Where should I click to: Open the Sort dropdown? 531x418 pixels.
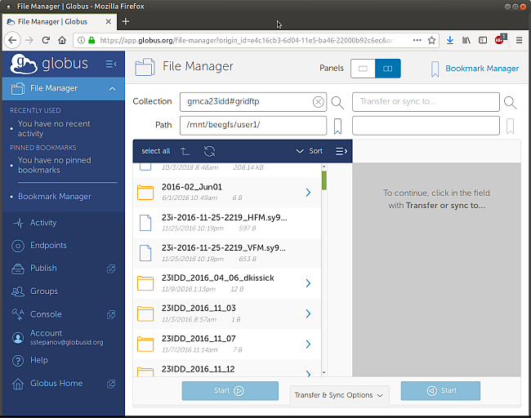tap(309, 151)
